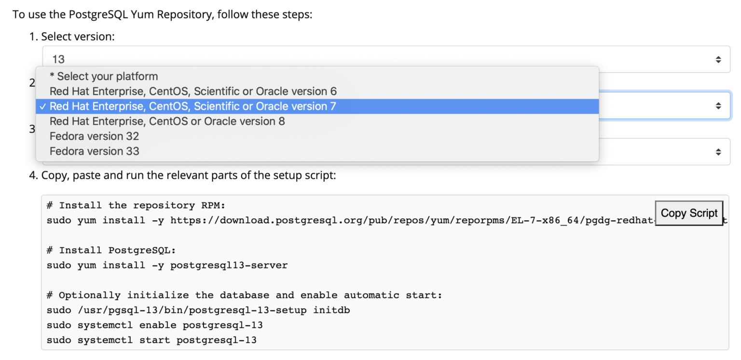
Task: Click the Copy Script button
Action: (689, 213)
